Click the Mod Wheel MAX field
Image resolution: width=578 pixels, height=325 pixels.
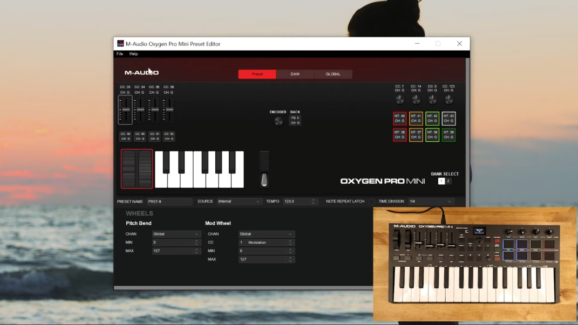tap(267, 259)
